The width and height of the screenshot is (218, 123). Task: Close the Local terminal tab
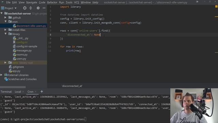click(x=23, y=92)
